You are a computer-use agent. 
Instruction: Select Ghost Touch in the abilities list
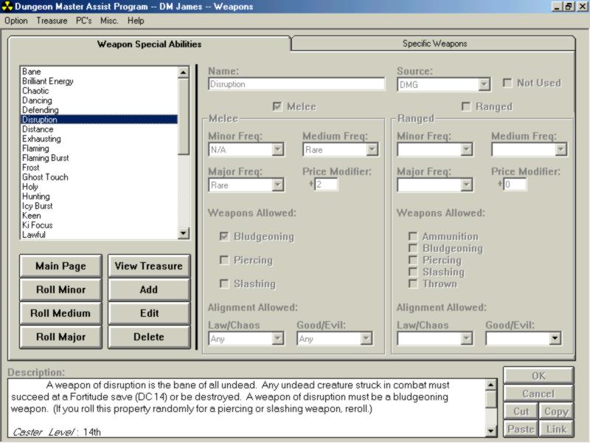(45, 177)
